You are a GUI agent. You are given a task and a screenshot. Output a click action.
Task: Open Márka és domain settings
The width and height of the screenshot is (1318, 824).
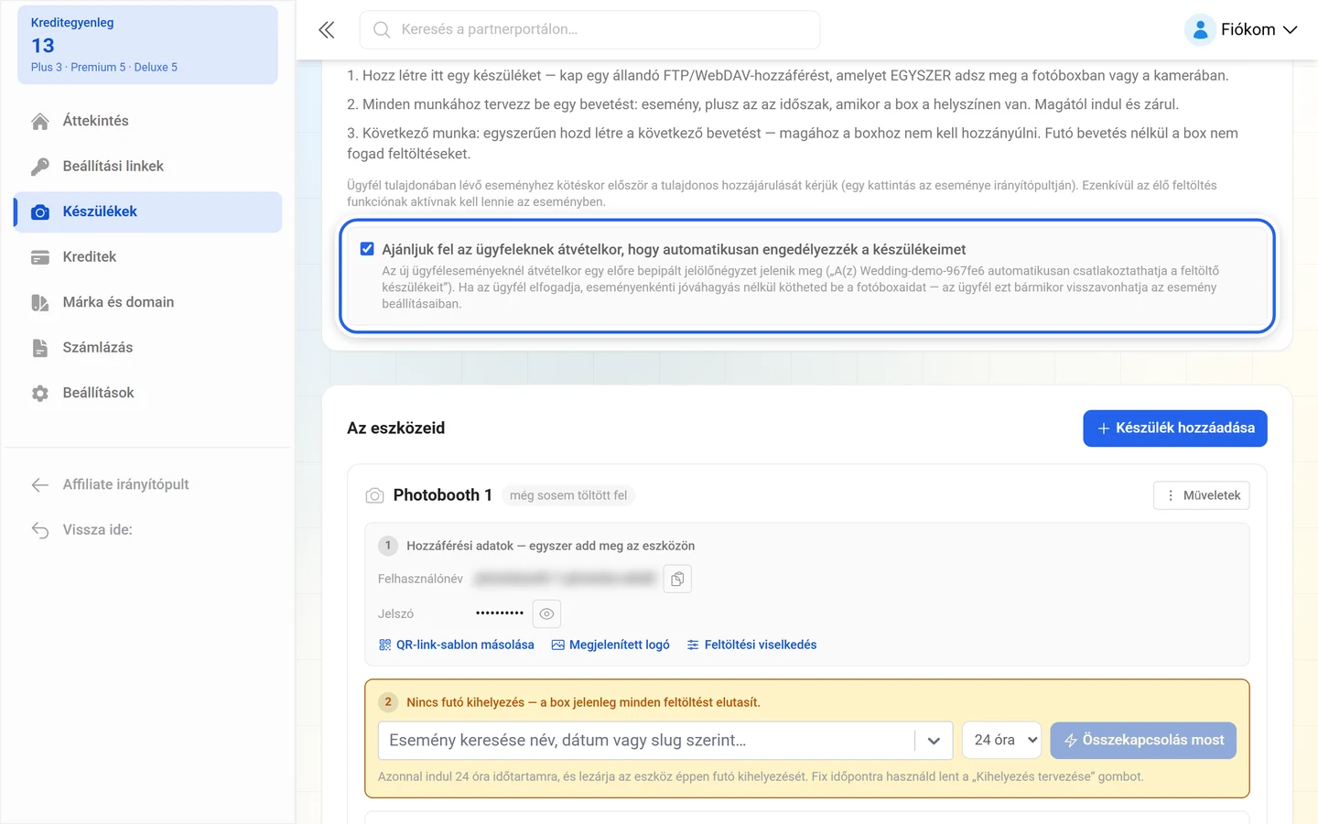147,302
